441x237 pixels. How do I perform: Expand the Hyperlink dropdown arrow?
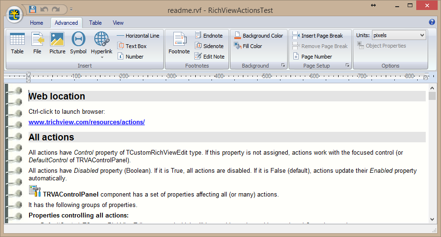tap(101, 57)
